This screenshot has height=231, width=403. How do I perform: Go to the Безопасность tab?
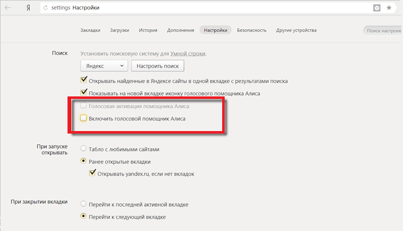251,30
